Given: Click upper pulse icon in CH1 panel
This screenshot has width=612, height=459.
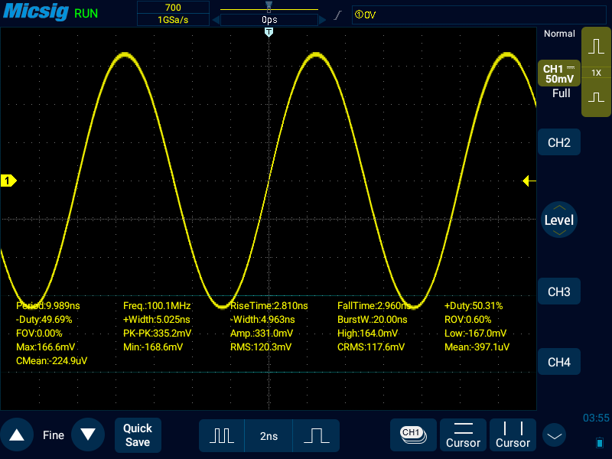Looking at the screenshot, I should coord(596,46).
